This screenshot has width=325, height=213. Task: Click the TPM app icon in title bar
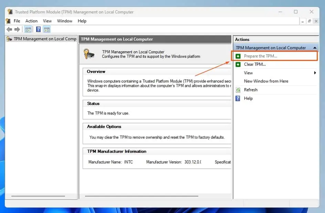10,12
